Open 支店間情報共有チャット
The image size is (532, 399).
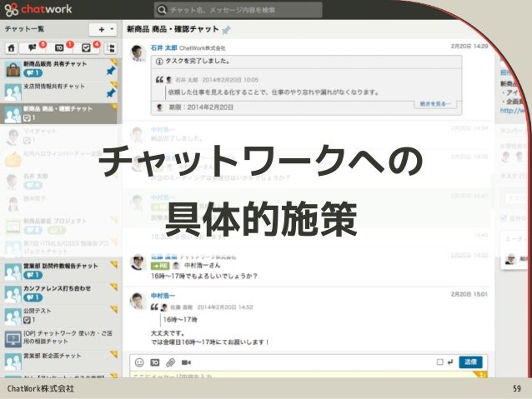tap(59, 92)
